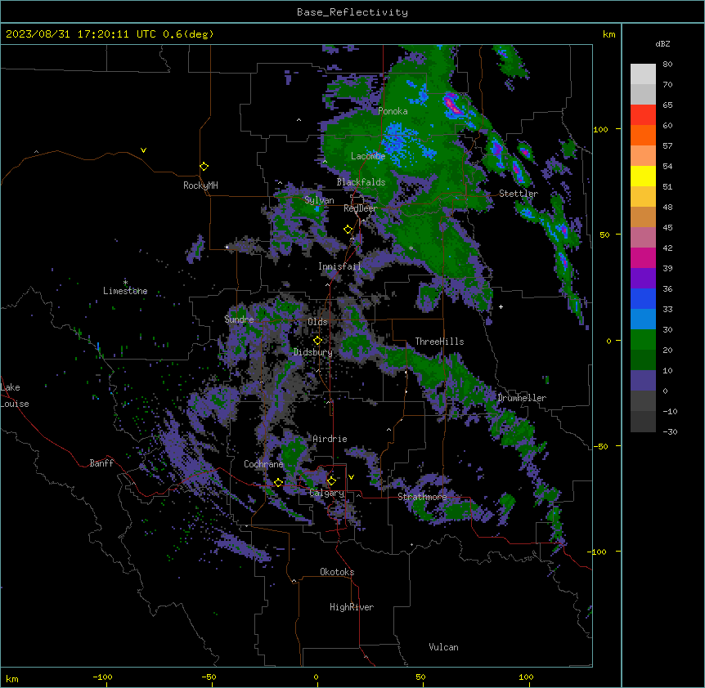Click the Blackfalds city label
Image resolution: width=705 pixels, height=688 pixels.
click(x=361, y=182)
